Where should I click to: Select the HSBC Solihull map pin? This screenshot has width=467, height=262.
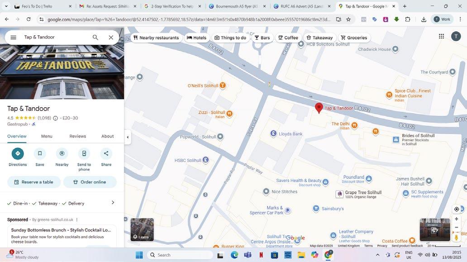205,160
